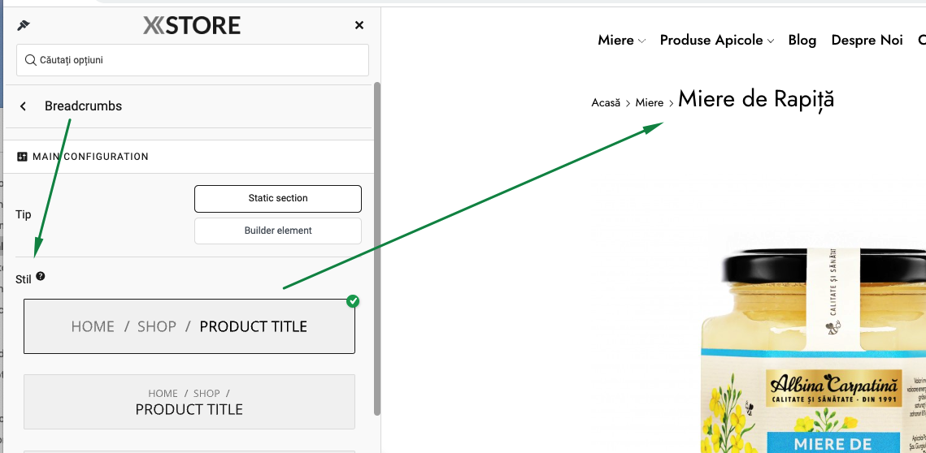Choose inline HOME / SHOP / PRODUCT TITLE style
Screen dimensions: 926x453
pos(189,326)
